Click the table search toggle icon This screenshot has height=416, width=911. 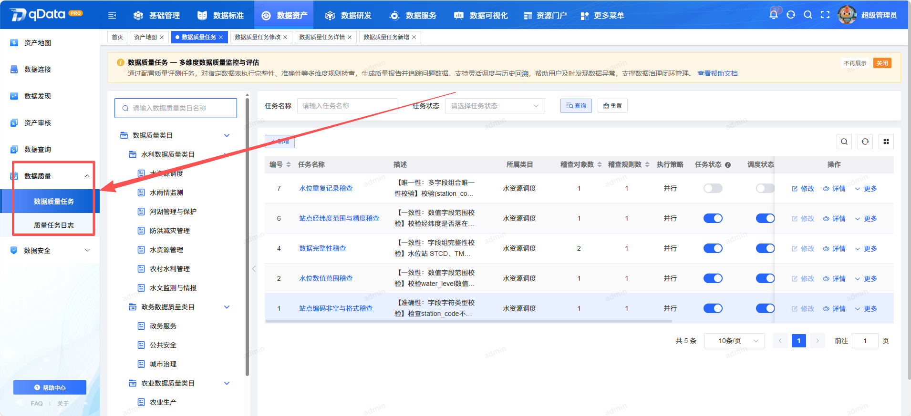(x=844, y=142)
